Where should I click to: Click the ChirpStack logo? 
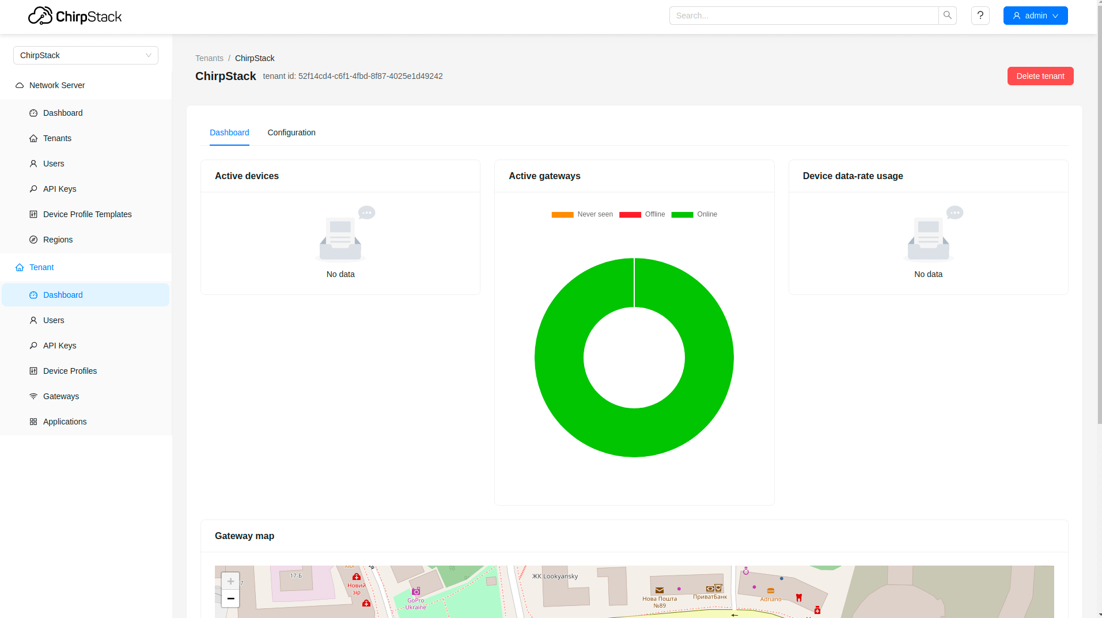75,16
